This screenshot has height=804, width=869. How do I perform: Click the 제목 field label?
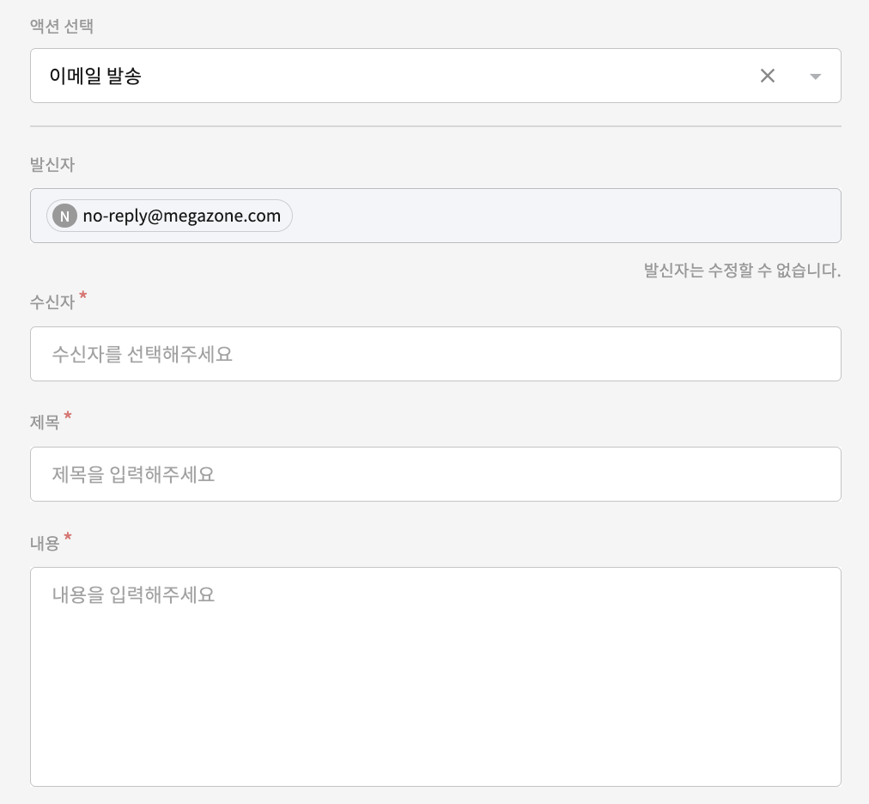pyautogui.click(x=45, y=423)
